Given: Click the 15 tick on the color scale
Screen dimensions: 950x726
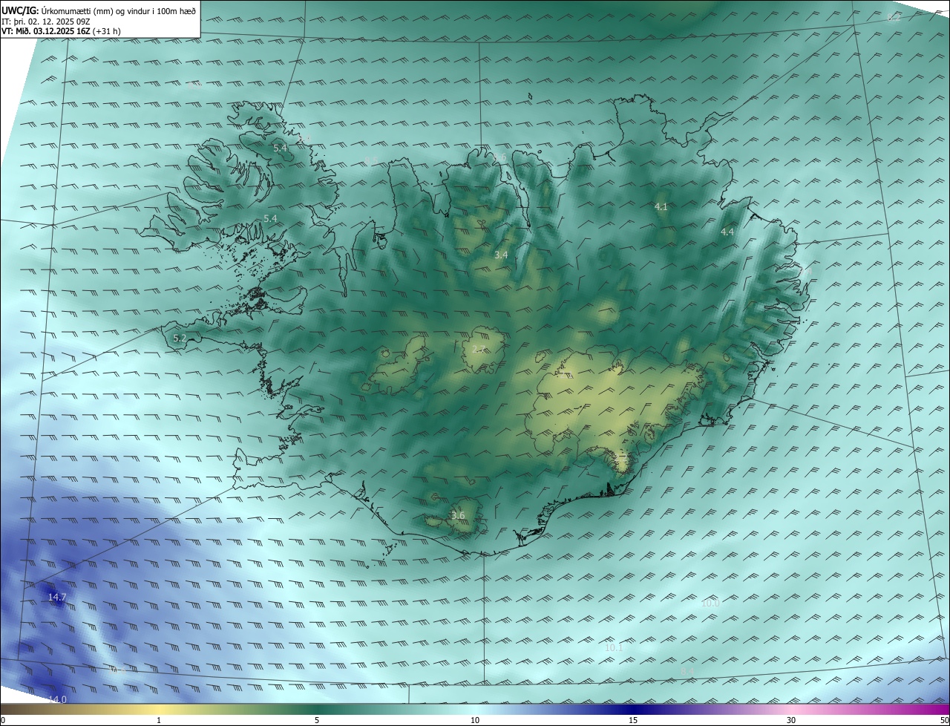Looking at the screenshot, I should click(633, 720).
